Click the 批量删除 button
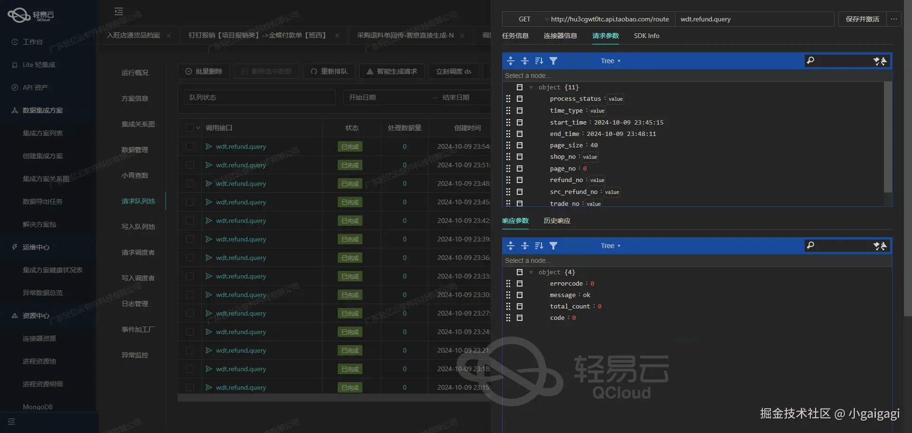Image resolution: width=912 pixels, height=433 pixels. [204, 71]
